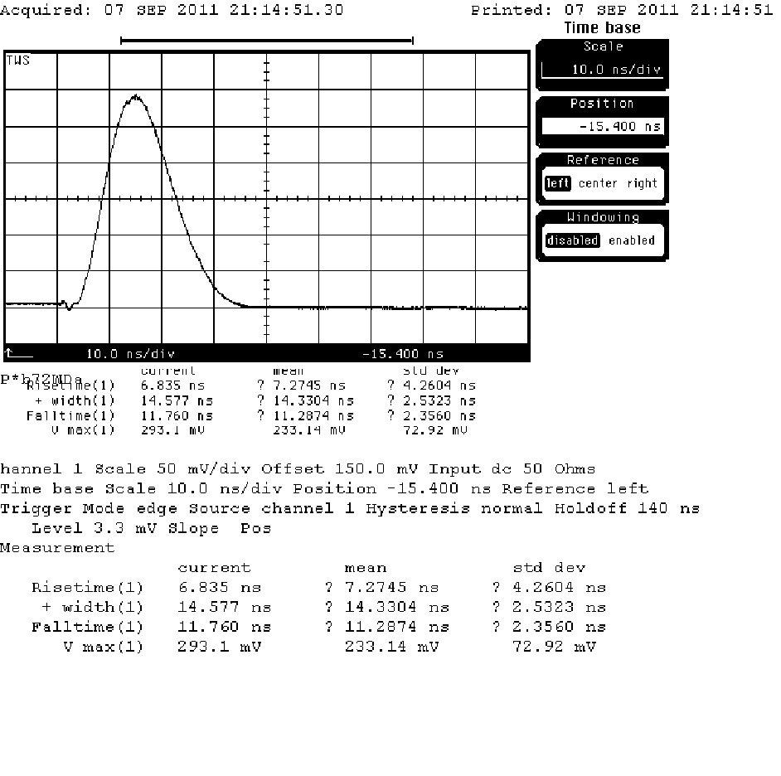Click the TWS indicator in the waveform corner
Screen dimensions: 781x776
[x=18, y=61]
